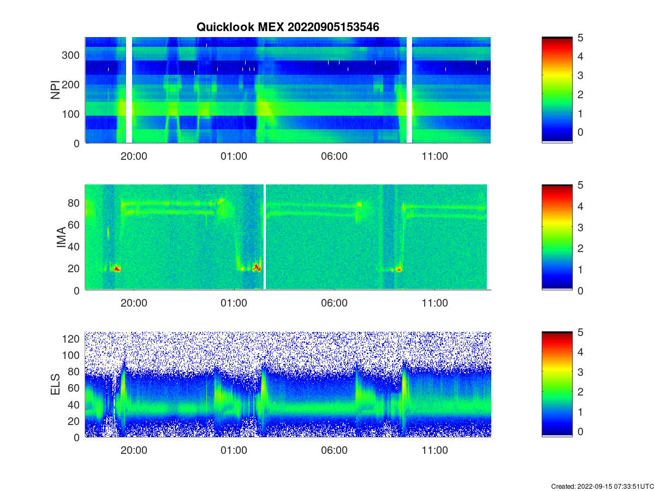The height and width of the screenshot is (491, 655).
Task: Click the title "Quicklook MEX 20220905153546"
Action: (288, 27)
